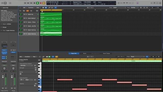Click the Fast Forward transport button

pyautogui.click(x=31, y=3)
